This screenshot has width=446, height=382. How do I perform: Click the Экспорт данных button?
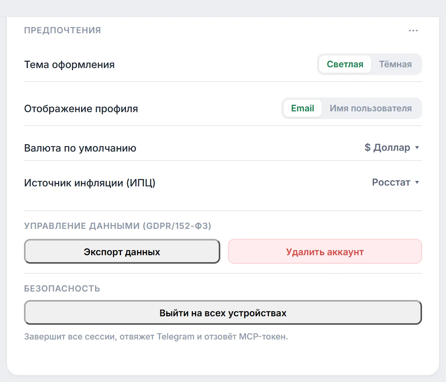(x=122, y=251)
